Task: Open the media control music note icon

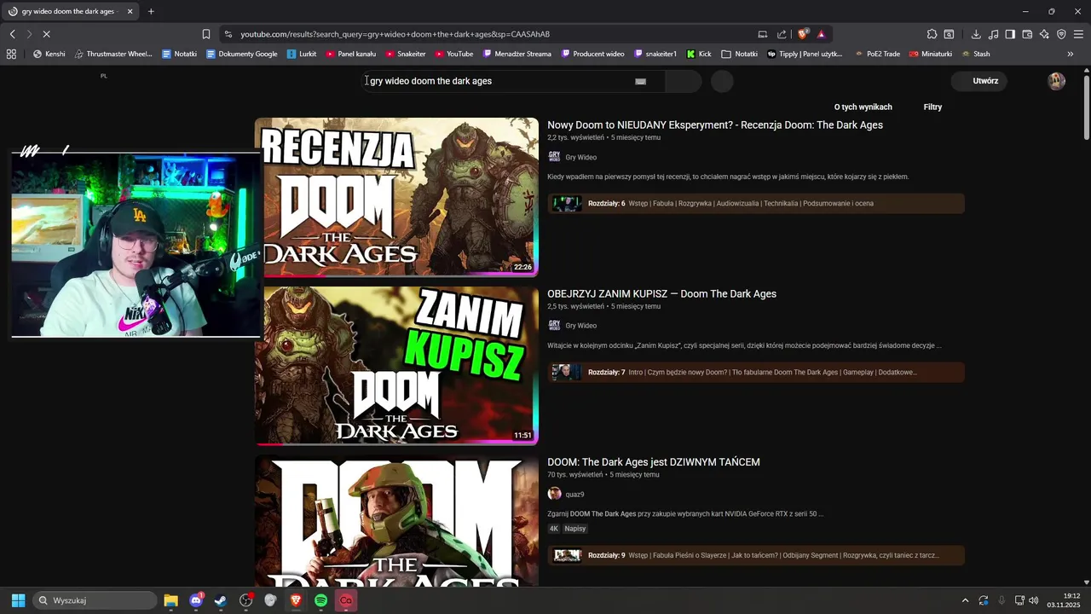Action: (993, 34)
